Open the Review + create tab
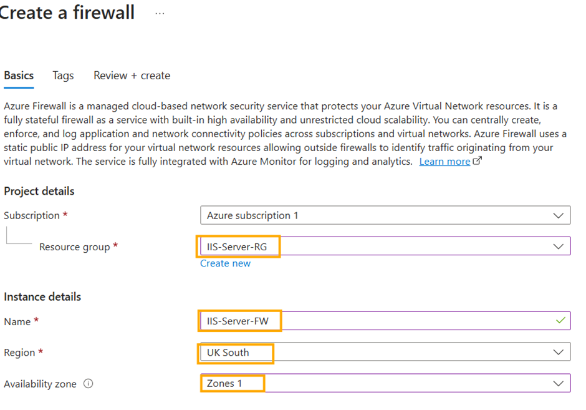The height and width of the screenshot is (410, 586). 132,76
